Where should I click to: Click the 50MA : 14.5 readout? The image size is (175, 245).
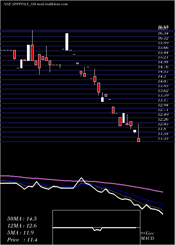click(x=22, y=219)
